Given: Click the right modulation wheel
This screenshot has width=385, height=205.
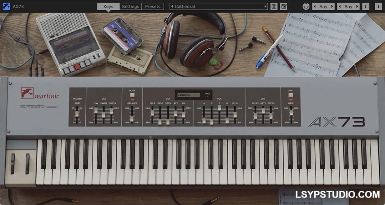Looking at the screenshot, I should (x=27, y=164).
